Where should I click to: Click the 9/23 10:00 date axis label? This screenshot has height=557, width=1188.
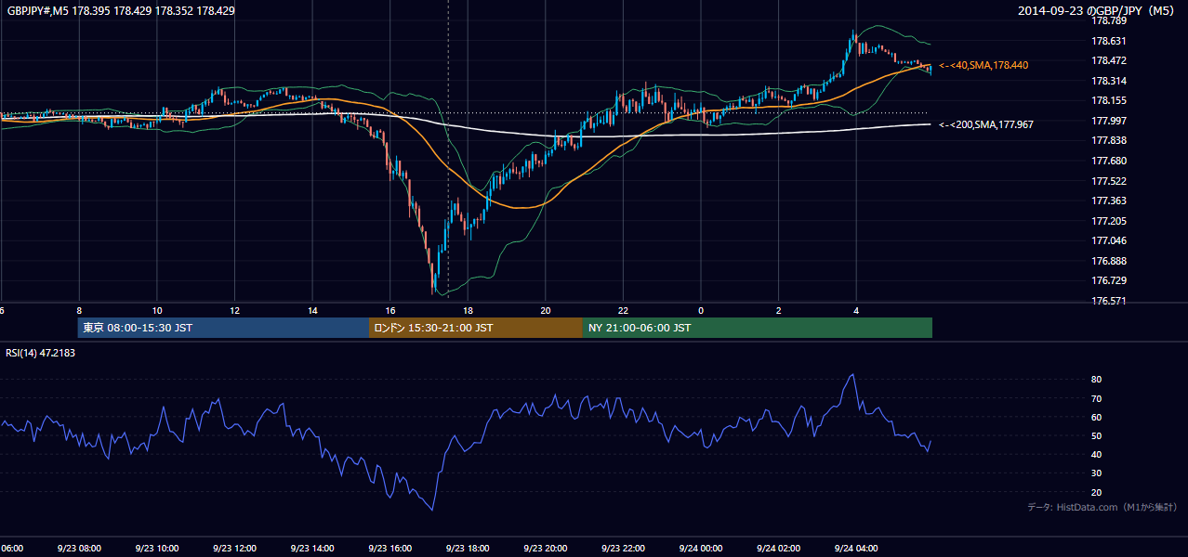point(156,549)
